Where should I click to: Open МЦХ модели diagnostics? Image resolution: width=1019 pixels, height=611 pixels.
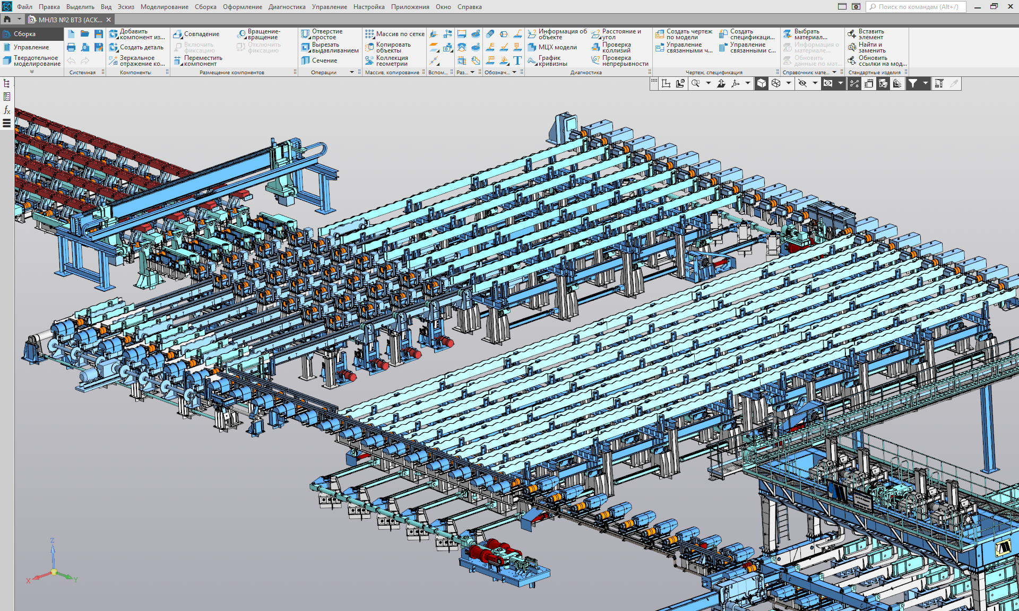552,47
